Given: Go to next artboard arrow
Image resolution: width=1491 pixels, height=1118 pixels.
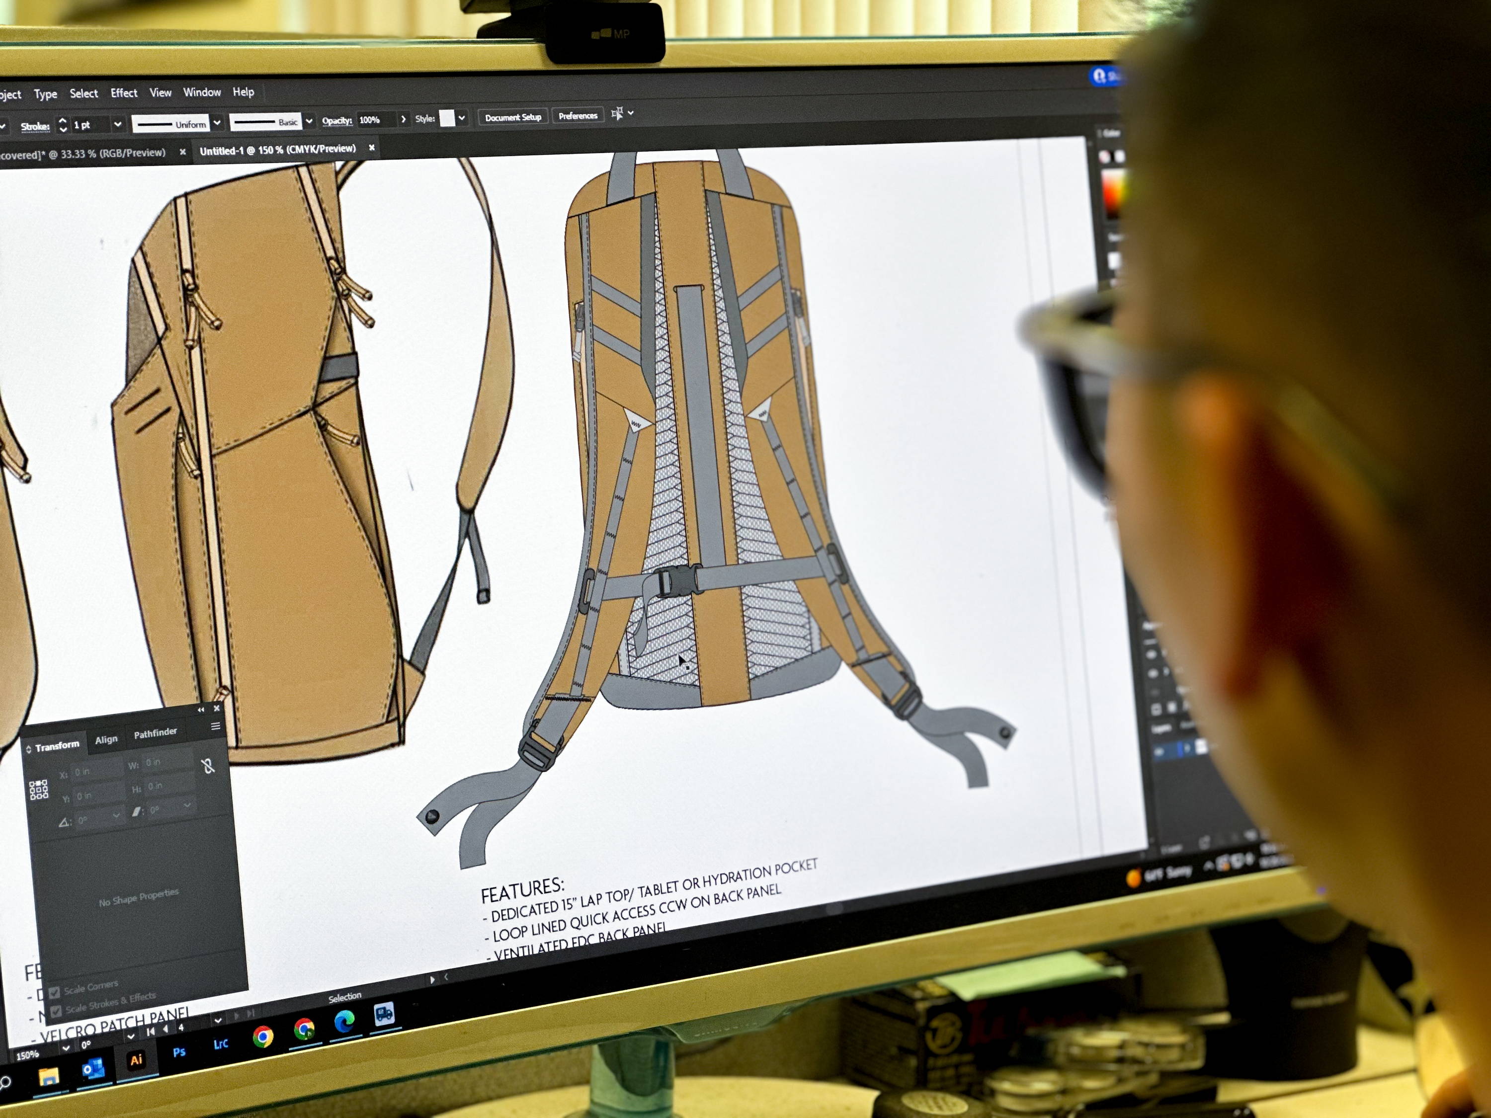Looking at the screenshot, I should pyautogui.click(x=236, y=1016).
